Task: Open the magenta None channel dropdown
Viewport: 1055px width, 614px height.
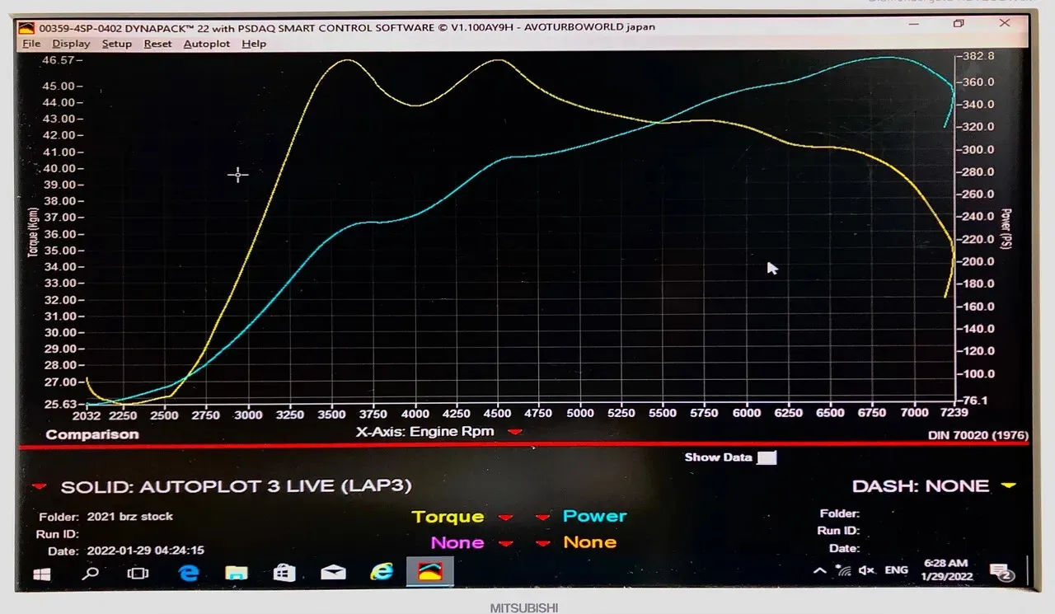Action: pos(506,543)
